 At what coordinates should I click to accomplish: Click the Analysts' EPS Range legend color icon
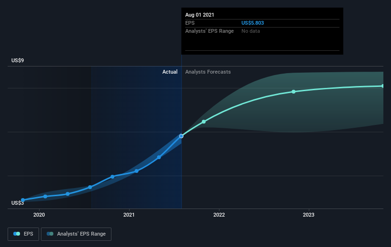pos(50,234)
